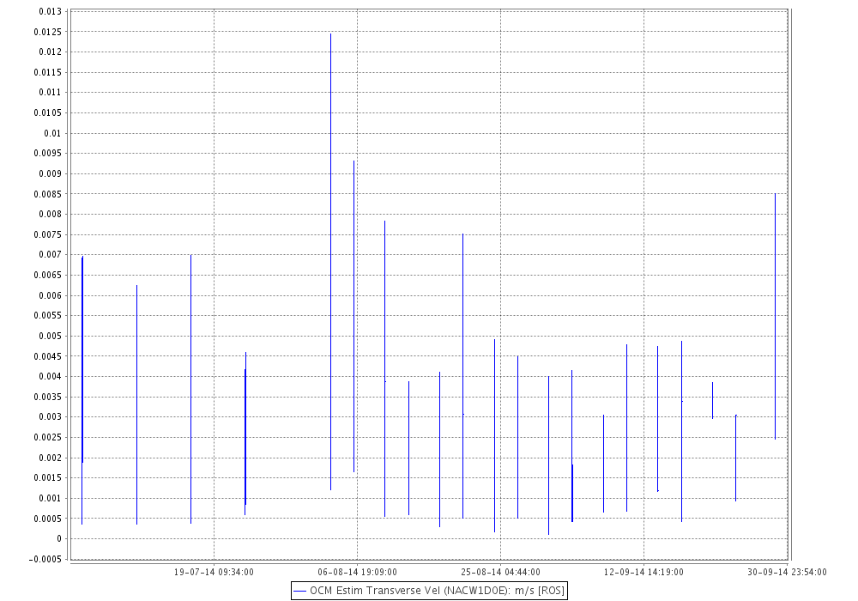Click y-axis label 0.005

tap(50, 336)
